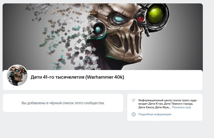The width and height of the screenshot is (214, 138).
Task: Click the blacklist notice Вы добавлены в чёрный список
Action: point(63,103)
